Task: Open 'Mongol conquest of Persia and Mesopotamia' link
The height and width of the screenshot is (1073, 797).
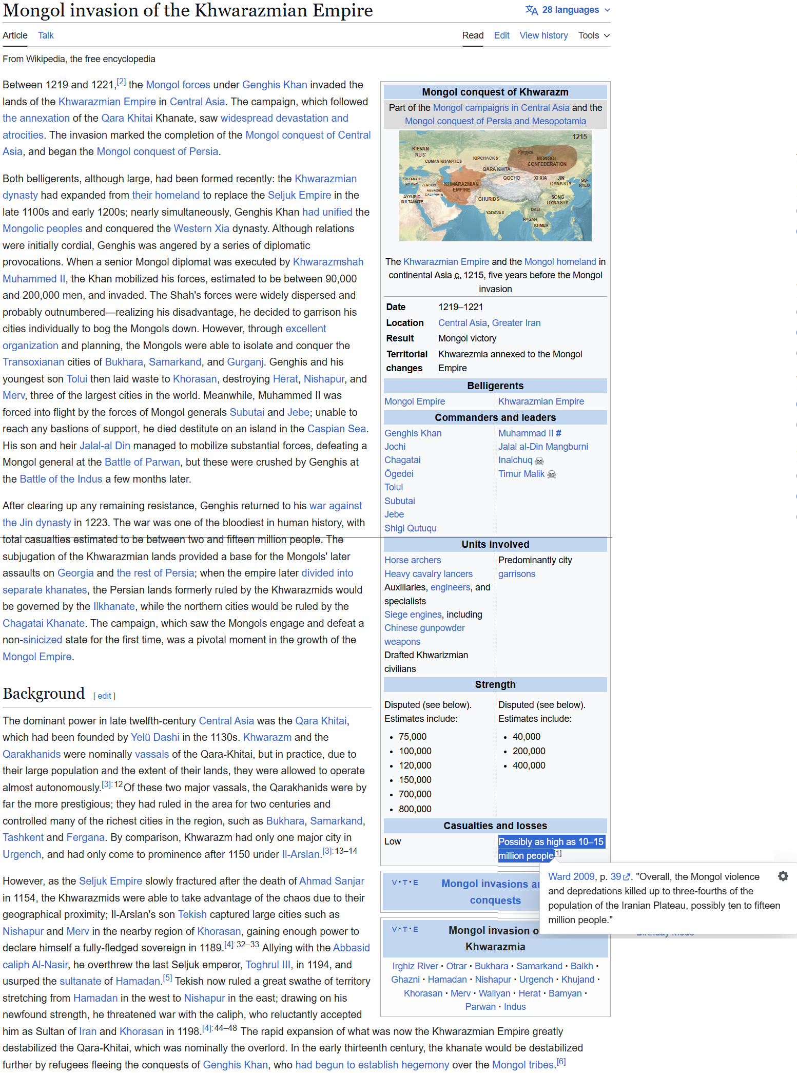Action: click(495, 121)
